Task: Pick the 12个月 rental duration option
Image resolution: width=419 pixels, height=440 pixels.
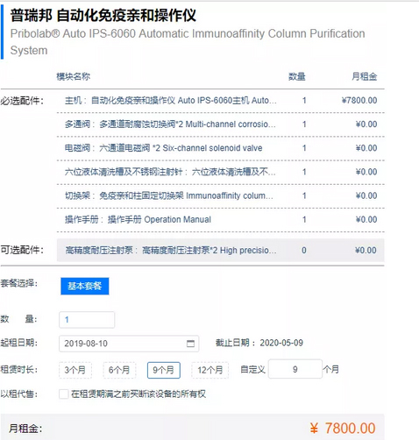Action: pyautogui.click(x=209, y=370)
